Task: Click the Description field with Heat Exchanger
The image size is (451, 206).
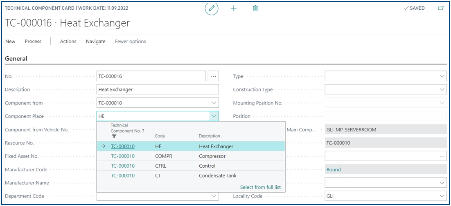Action: coord(158,89)
